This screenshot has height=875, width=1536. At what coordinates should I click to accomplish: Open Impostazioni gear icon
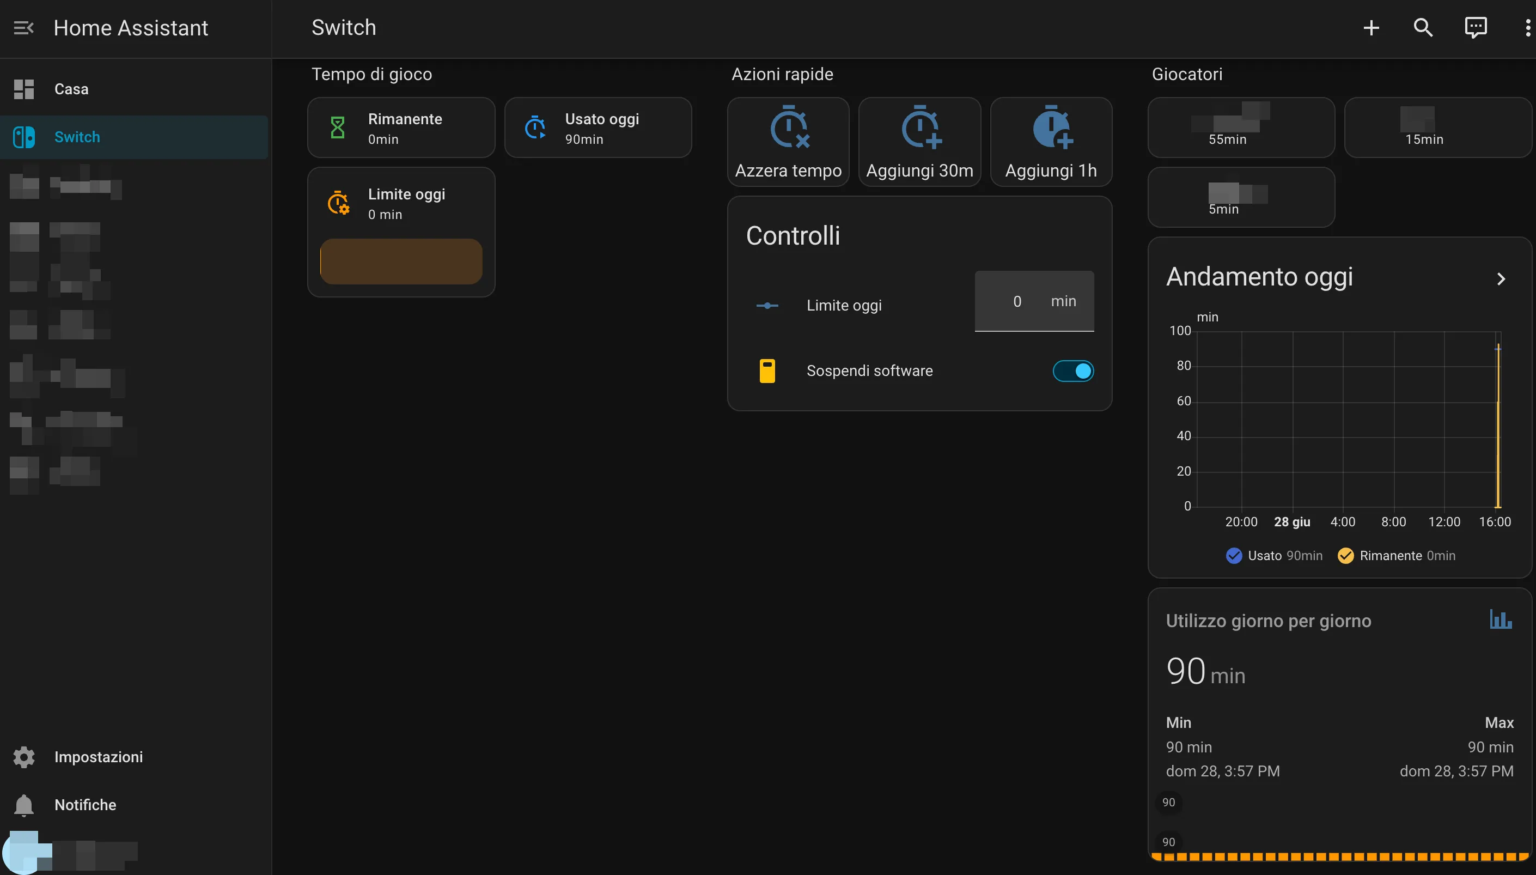pyautogui.click(x=24, y=757)
